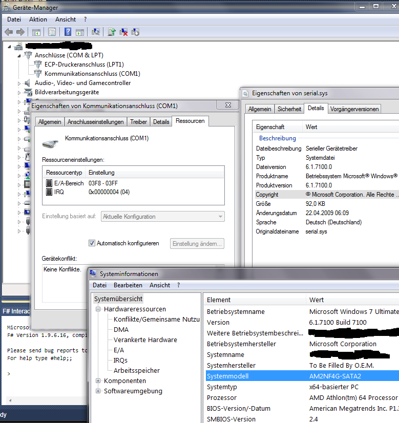Open Datei menu in Systeminformationen
399x423 pixels.
tap(99, 285)
